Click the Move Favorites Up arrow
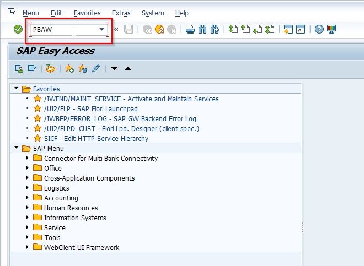This screenshot has height=266, width=364. coord(128,68)
